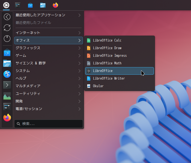Click the power off icon in sidebar
This screenshot has height=163, width=191.
pos(7,39)
